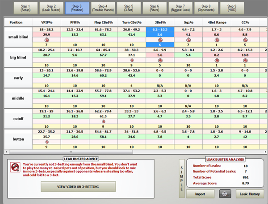This screenshot has height=204, width=268.
Task: Click small blind 3Bet% range 6.2 - 10.3
Action: click(160, 29)
